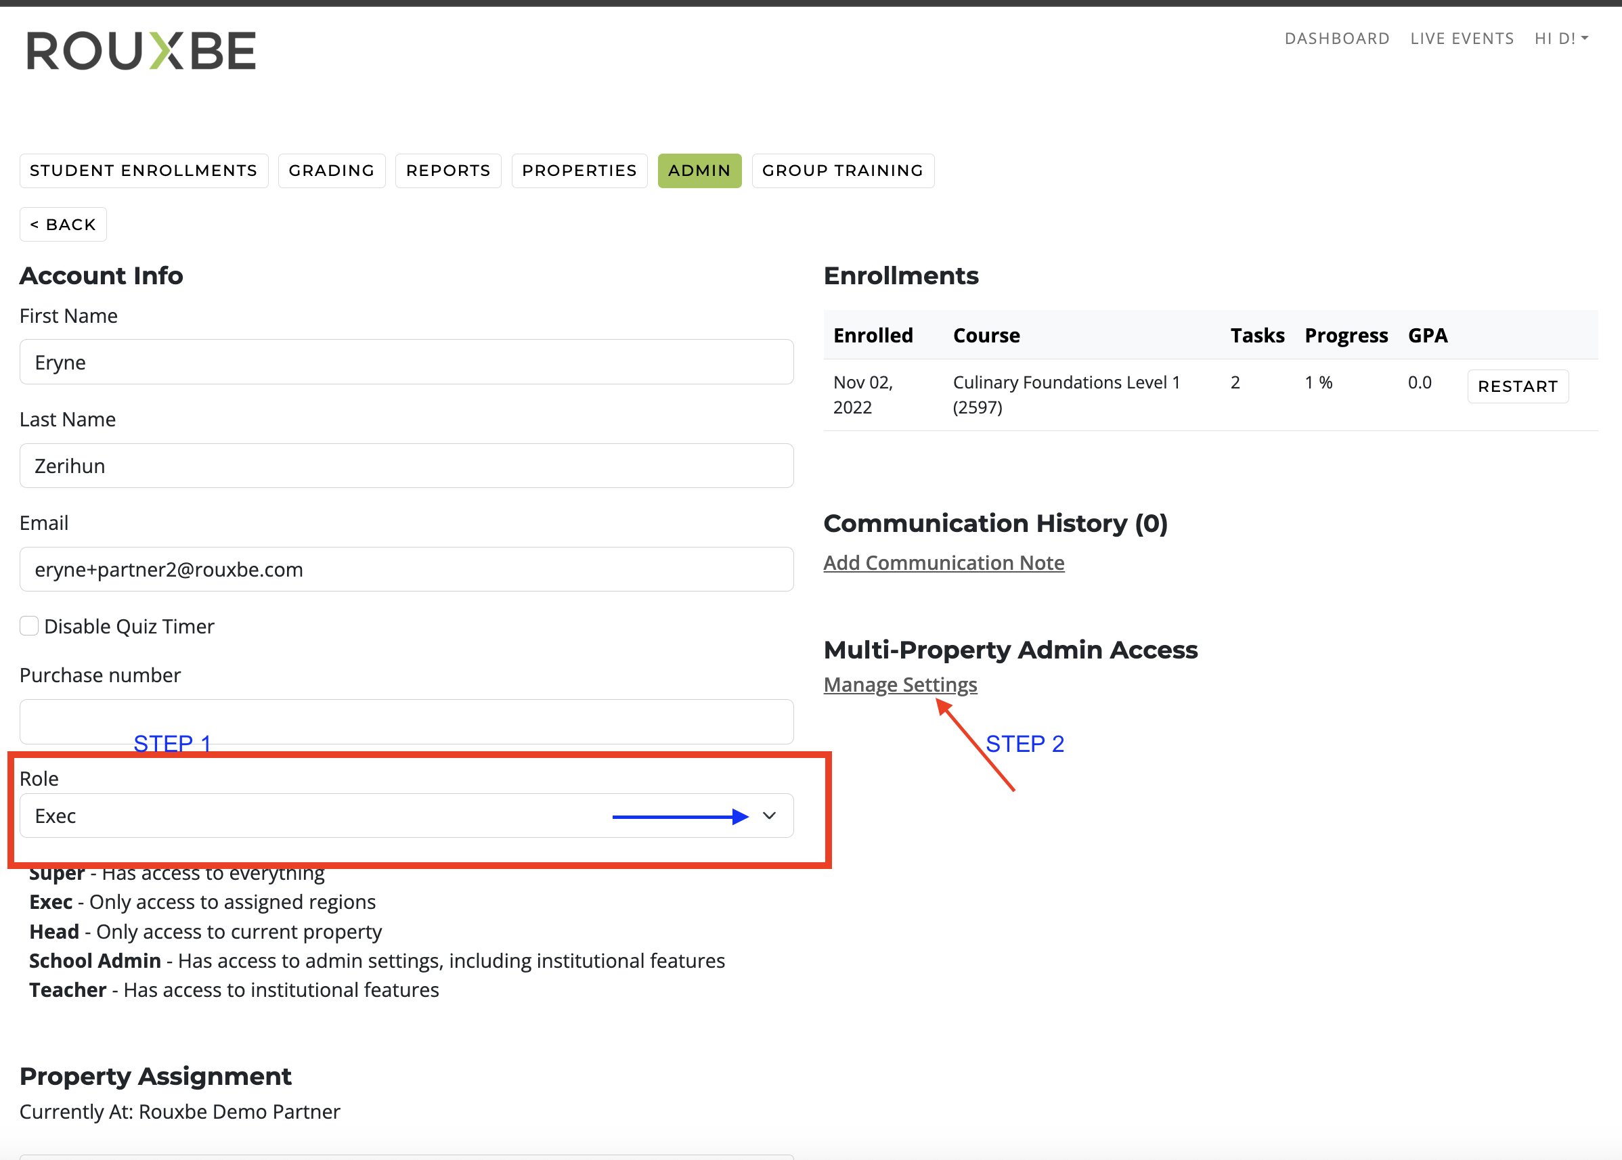Select the Course column header

[x=986, y=336]
